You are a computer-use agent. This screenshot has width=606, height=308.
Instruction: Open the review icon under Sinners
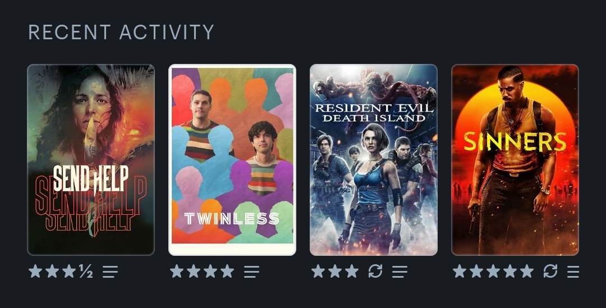[573, 272]
